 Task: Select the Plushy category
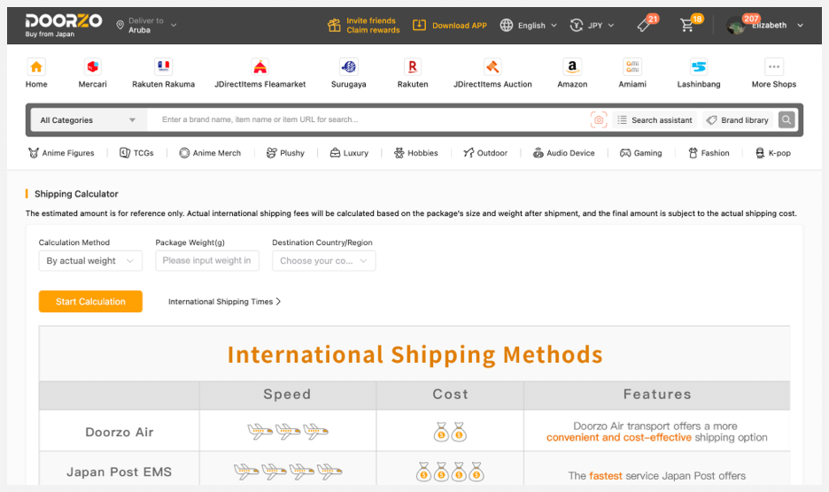pos(285,153)
